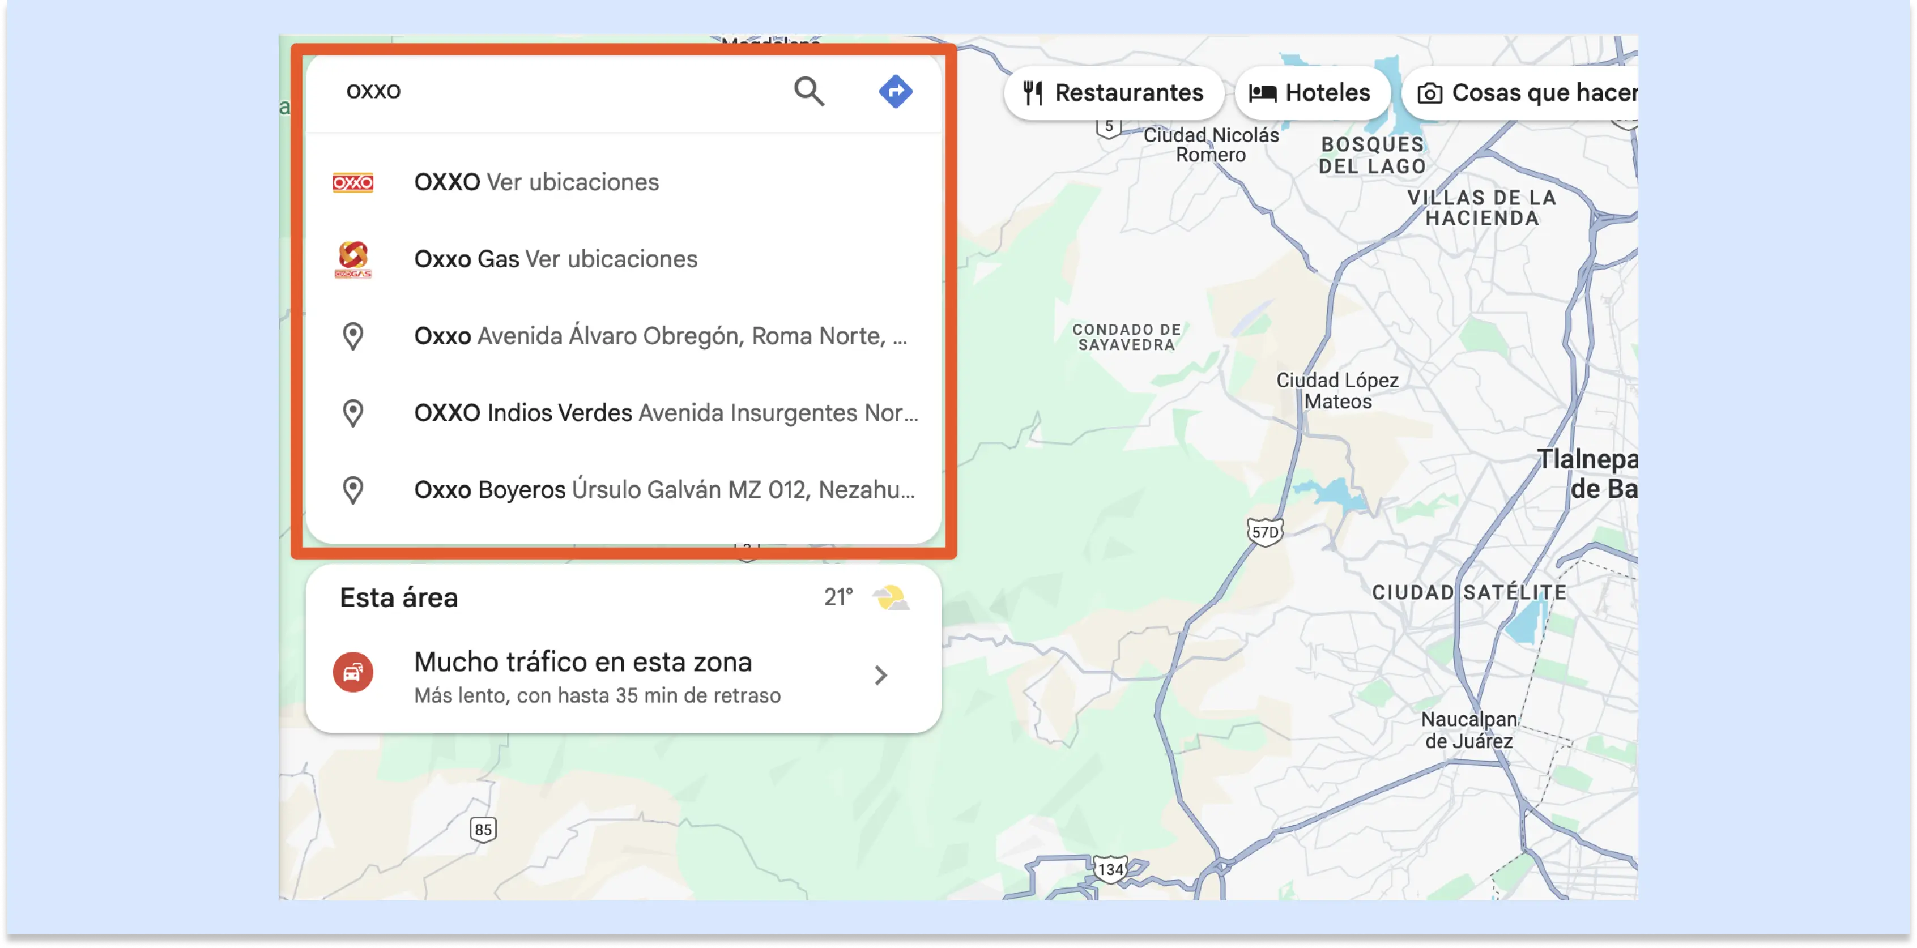Open directions with the blue arrow icon
This screenshot has width=1917, height=948.
tap(895, 92)
